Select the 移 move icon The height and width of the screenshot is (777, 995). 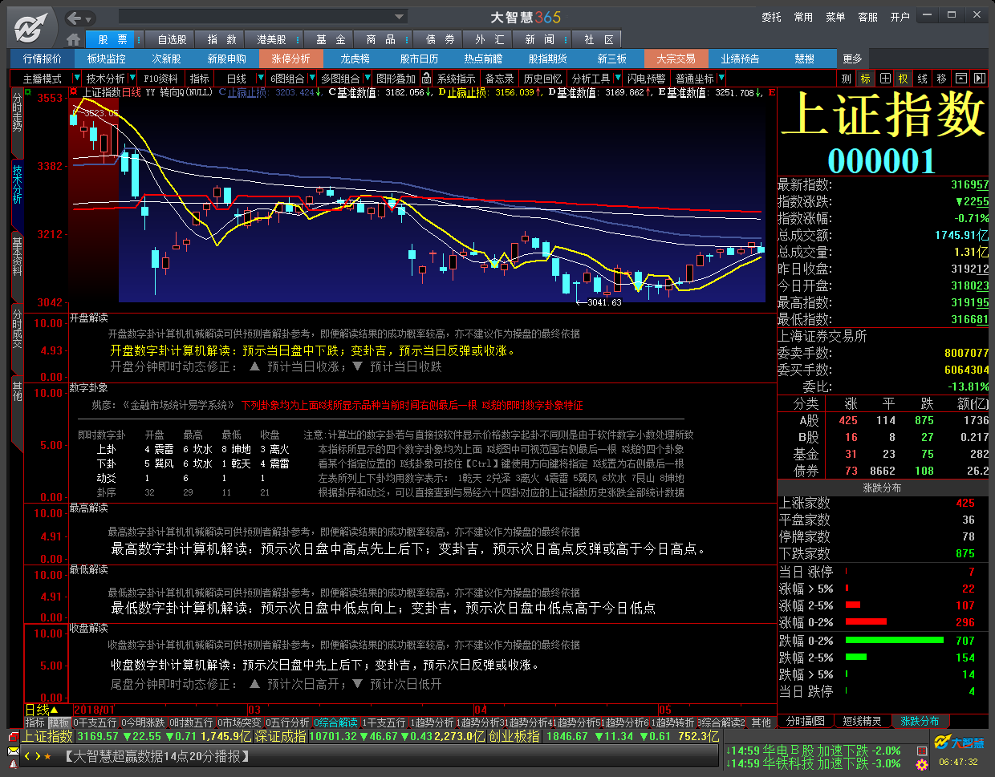[941, 79]
